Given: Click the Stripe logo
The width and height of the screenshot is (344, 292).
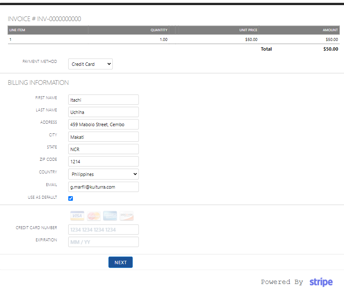Looking at the screenshot, I should 321,282.
